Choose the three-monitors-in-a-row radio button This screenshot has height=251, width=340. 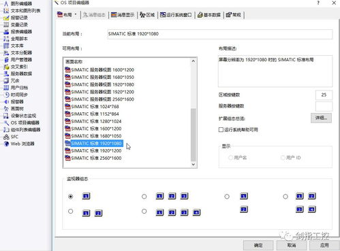coord(144,197)
